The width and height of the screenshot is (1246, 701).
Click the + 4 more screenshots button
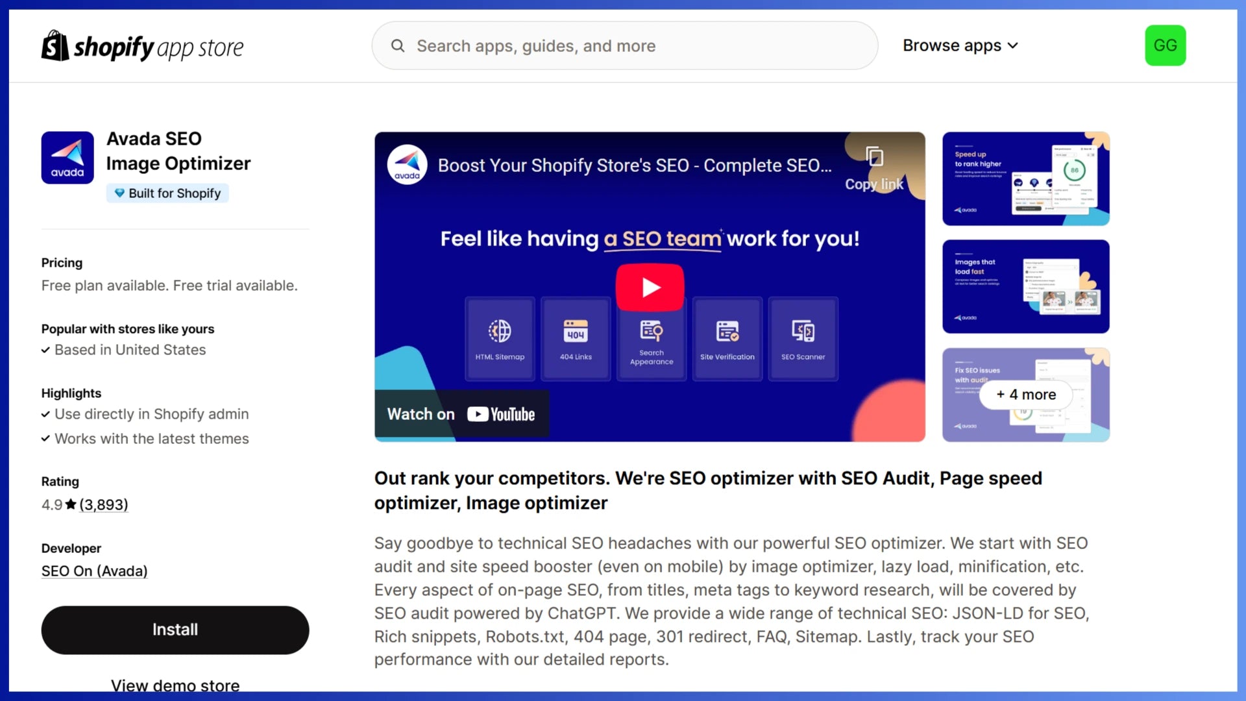[1026, 395]
